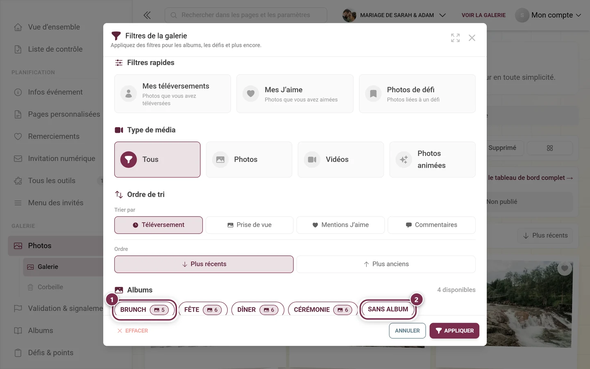
Task: Click the fullscreen expand icon in dialog
Action: pos(455,38)
